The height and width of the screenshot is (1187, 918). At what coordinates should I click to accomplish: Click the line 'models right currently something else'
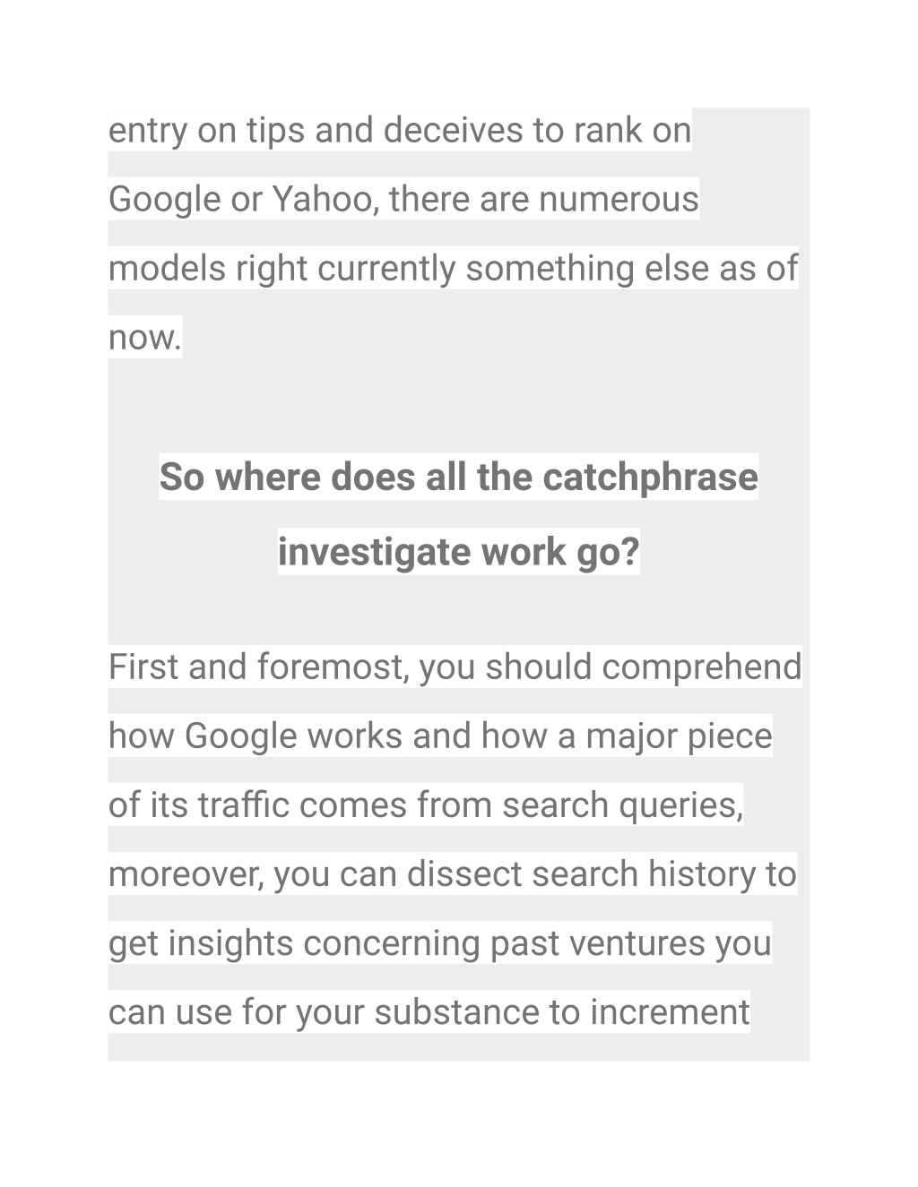453,269
